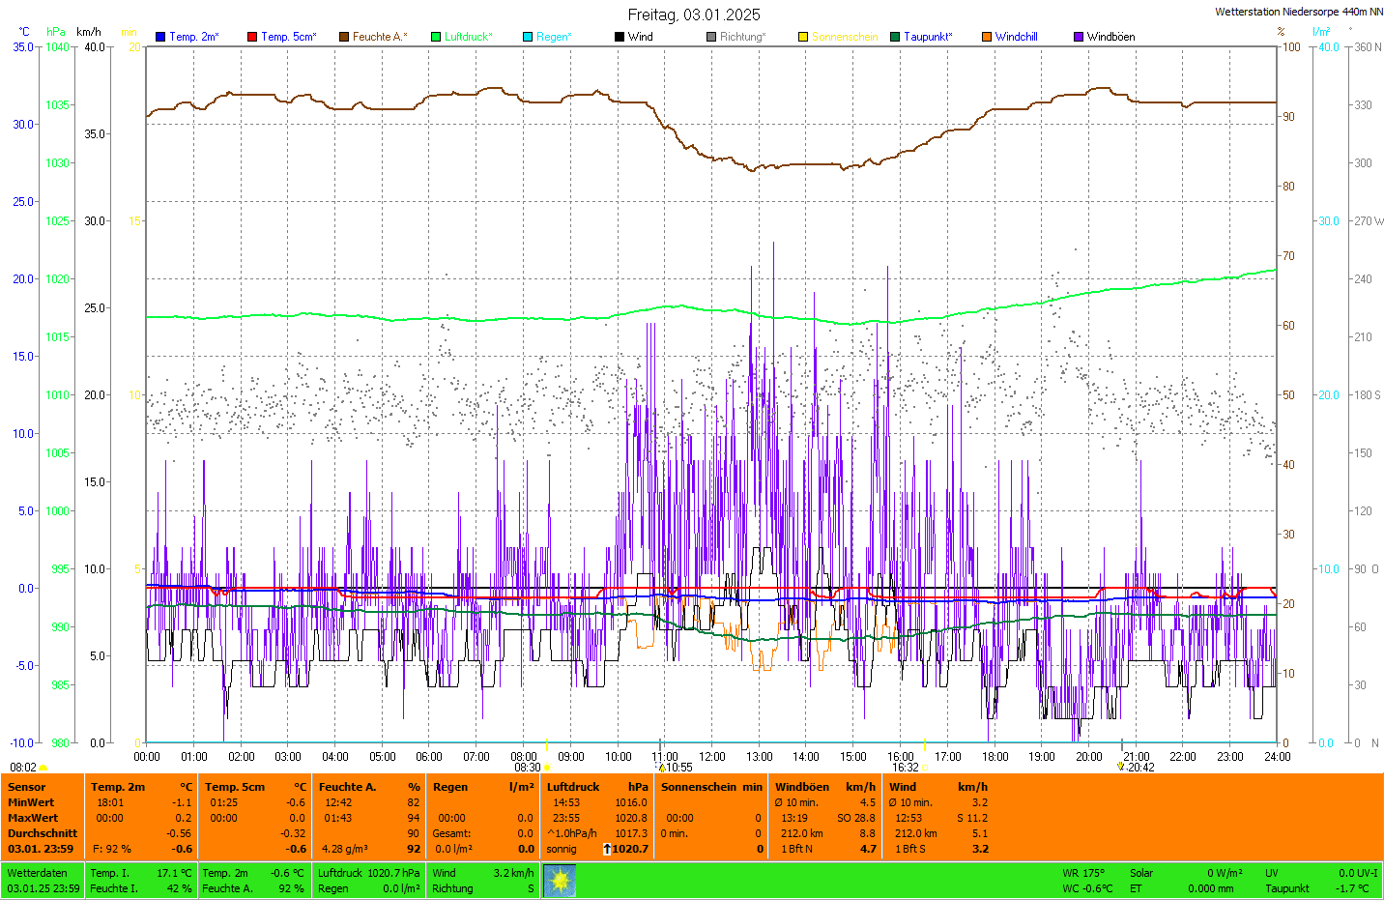Click the sun icon beside 08:02

43,768
